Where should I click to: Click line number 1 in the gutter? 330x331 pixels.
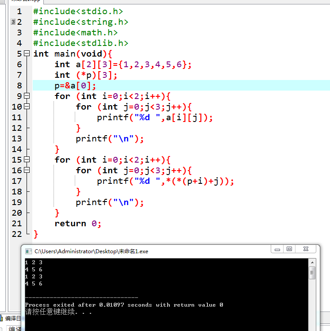point(19,11)
